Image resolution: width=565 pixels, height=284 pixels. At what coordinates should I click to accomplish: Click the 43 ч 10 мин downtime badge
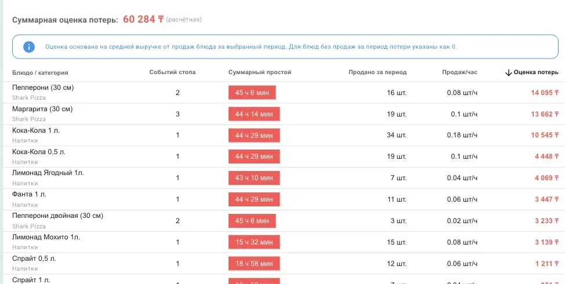click(x=254, y=178)
